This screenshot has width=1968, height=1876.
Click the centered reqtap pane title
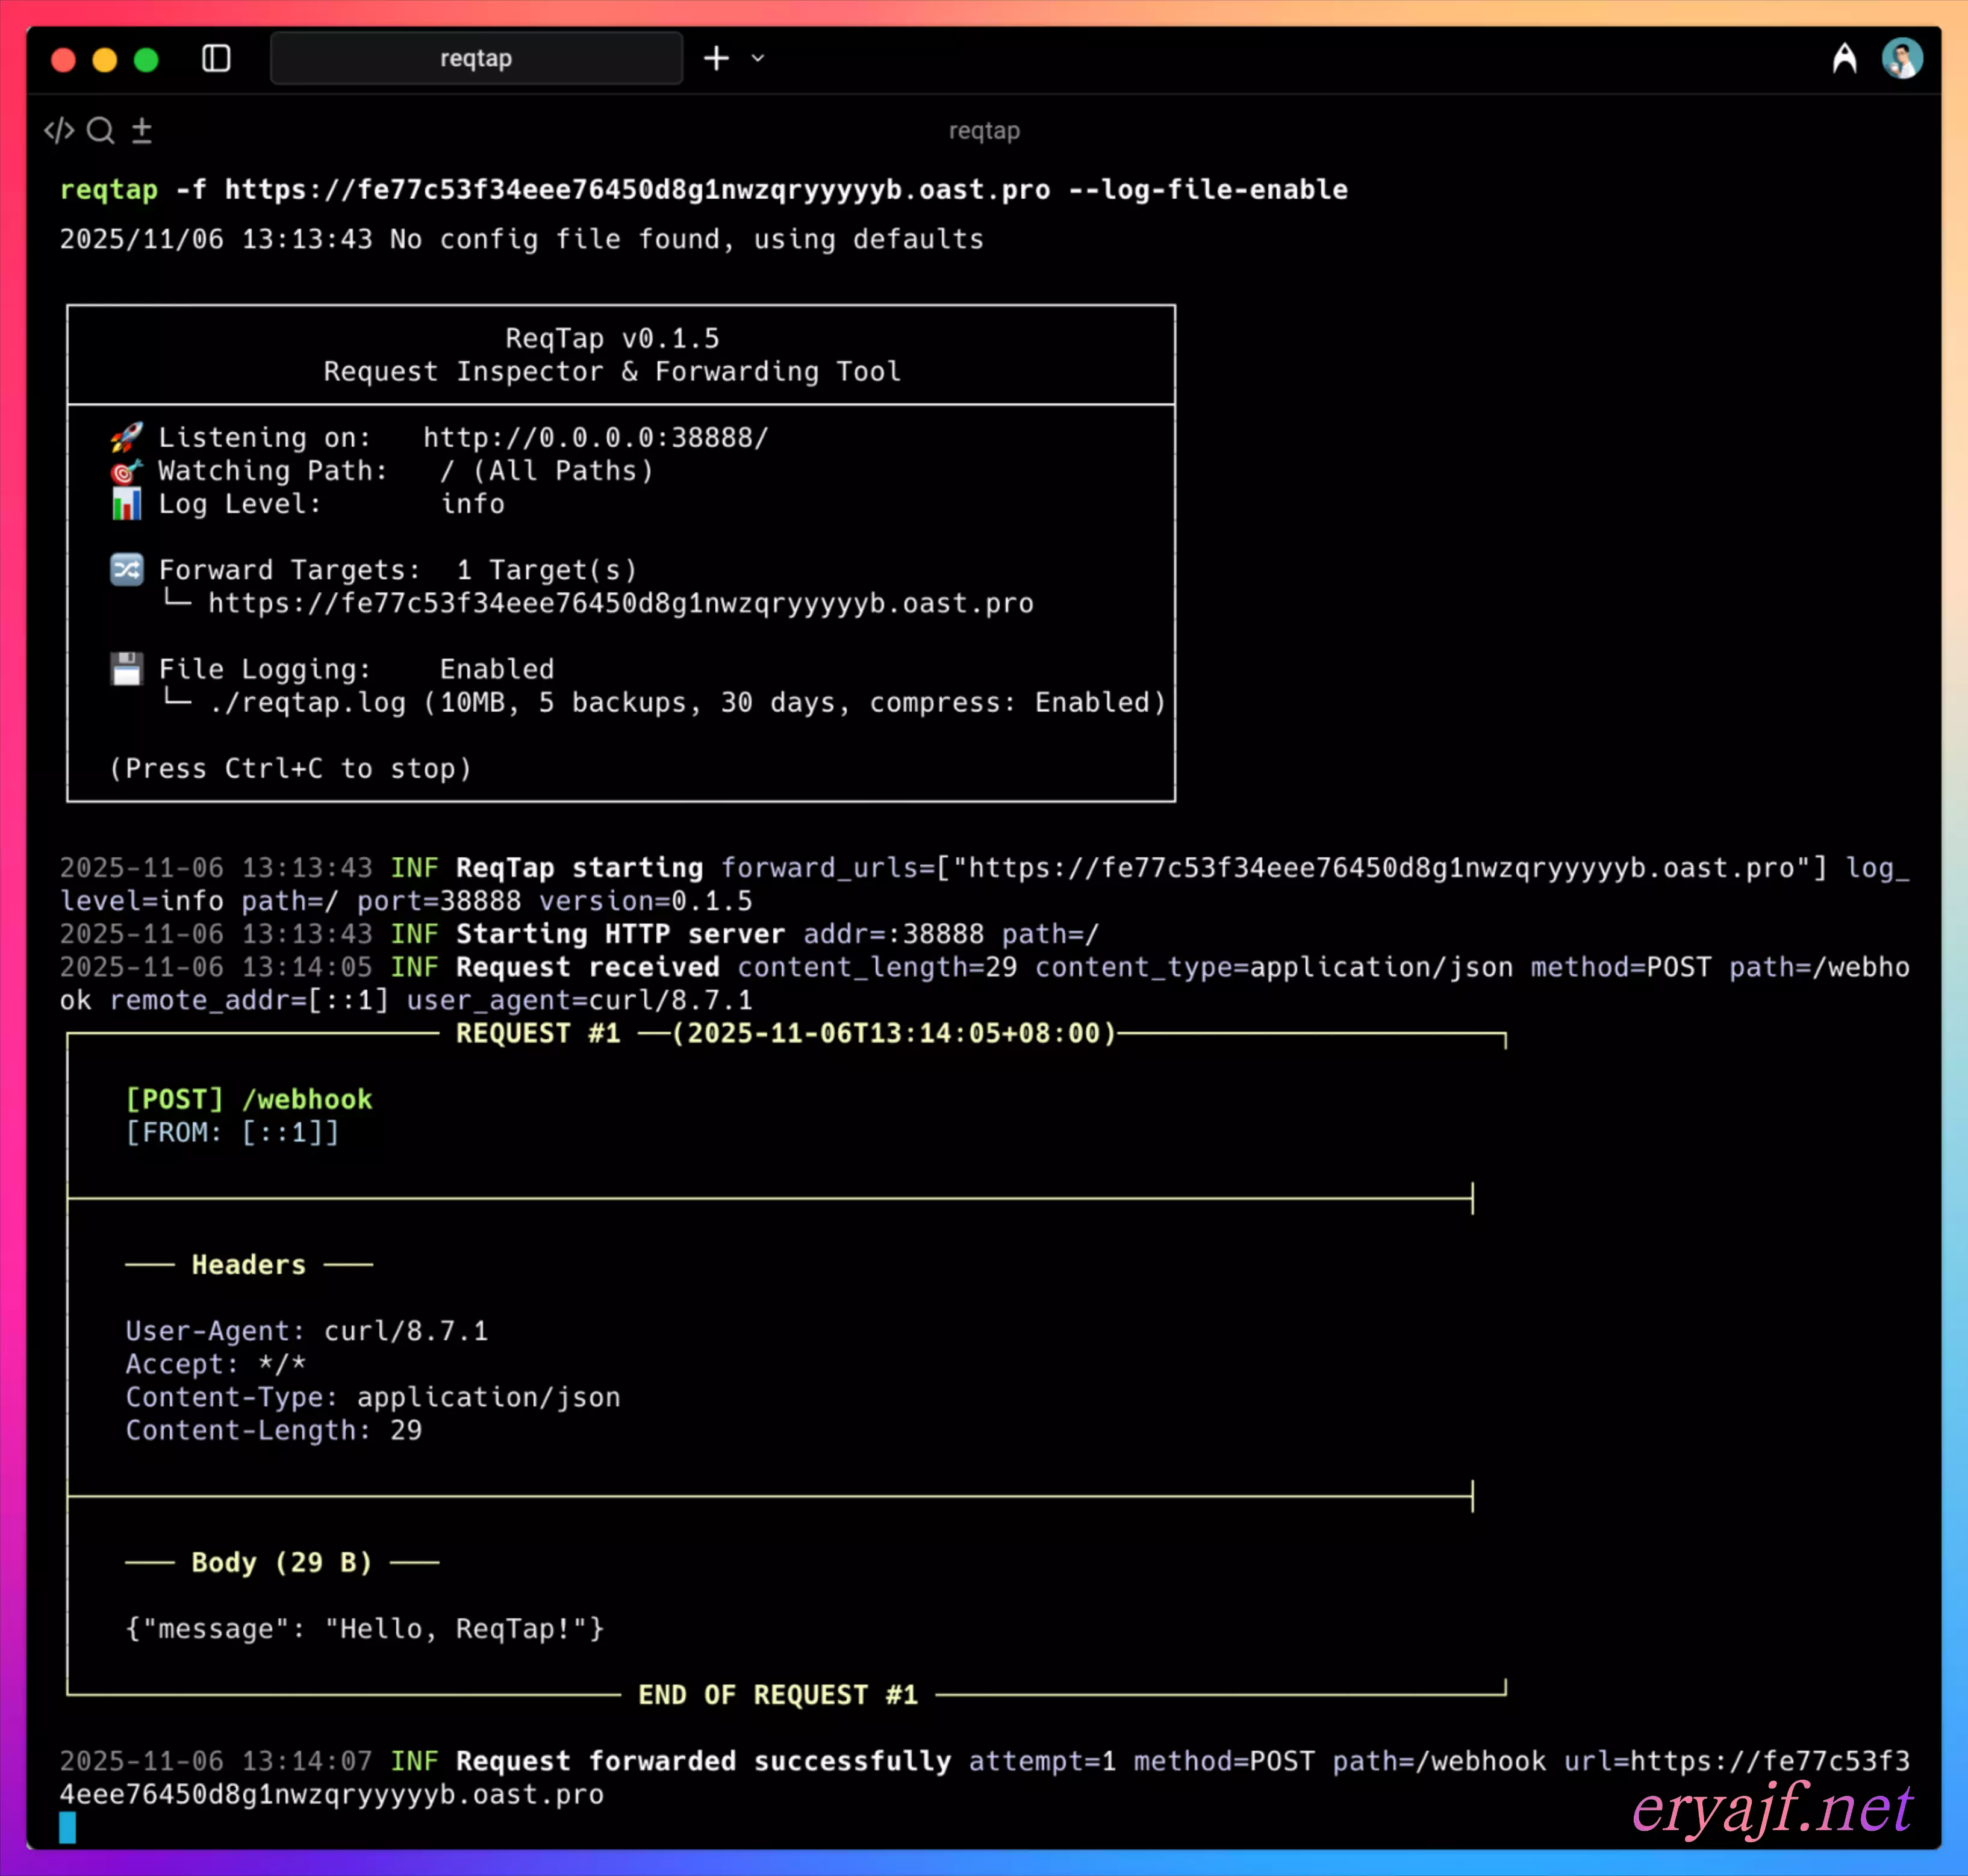coord(984,130)
